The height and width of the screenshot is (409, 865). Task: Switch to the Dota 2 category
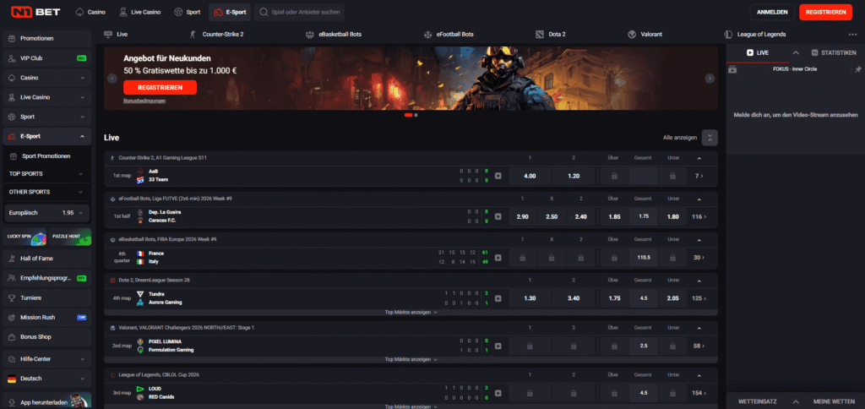point(551,34)
